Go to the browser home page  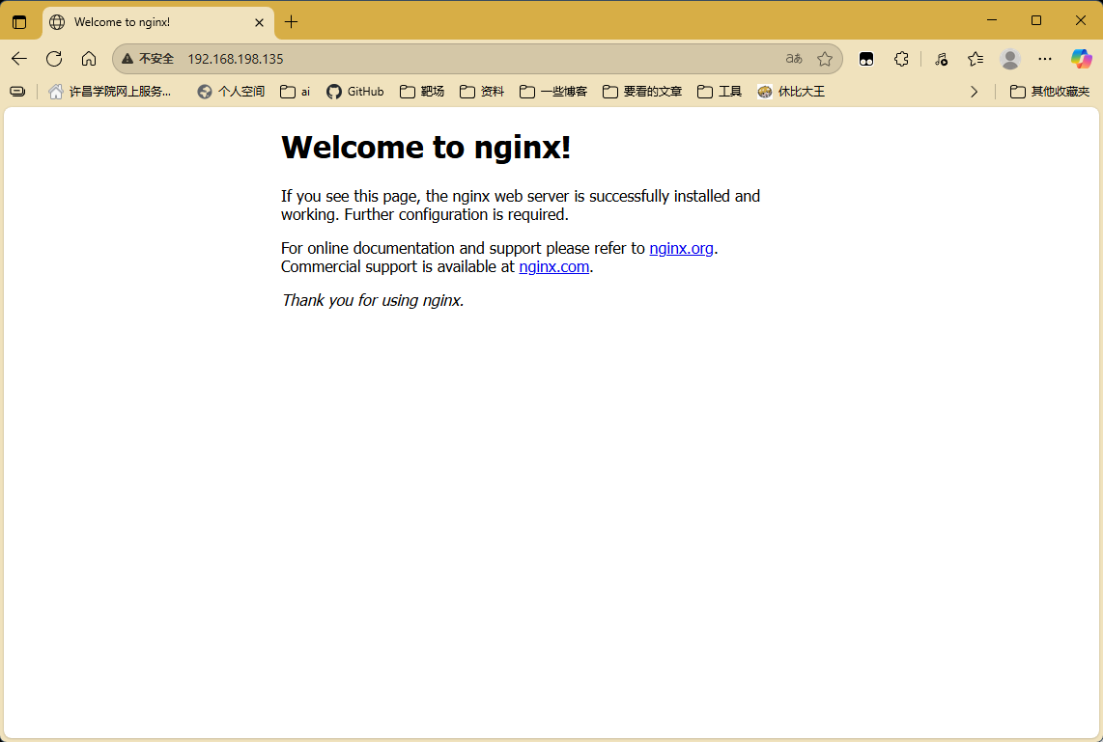(89, 59)
